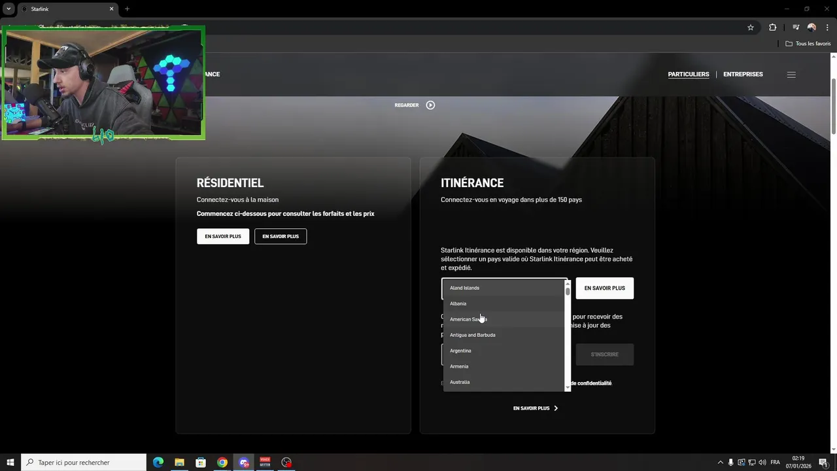This screenshot has width=837, height=471.
Task: Click the microphone tray icon
Action: (x=731, y=462)
